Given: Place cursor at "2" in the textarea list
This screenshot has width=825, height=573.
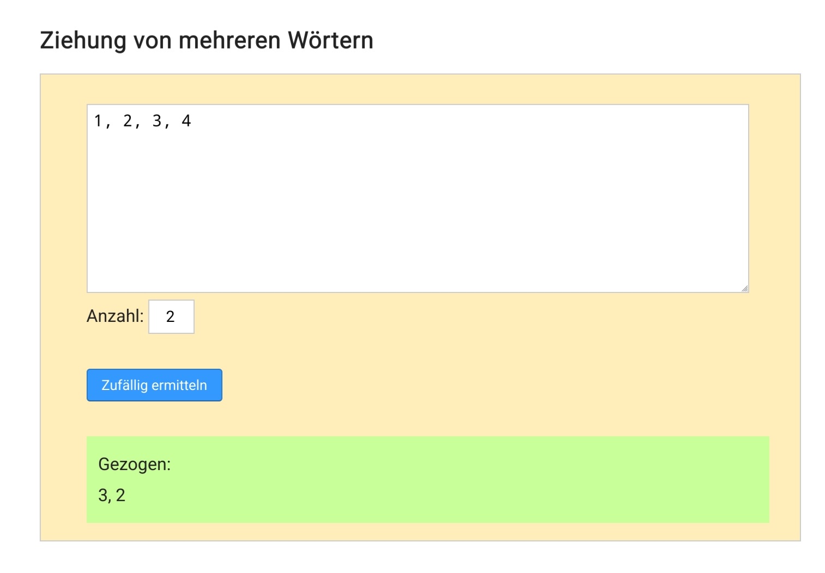Looking at the screenshot, I should [x=128, y=121].
